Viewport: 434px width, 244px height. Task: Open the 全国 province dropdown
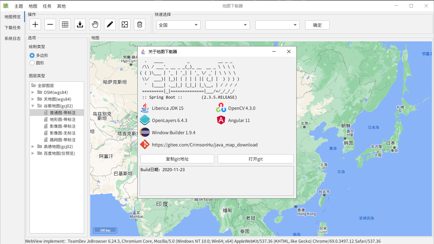pos(178,25)
